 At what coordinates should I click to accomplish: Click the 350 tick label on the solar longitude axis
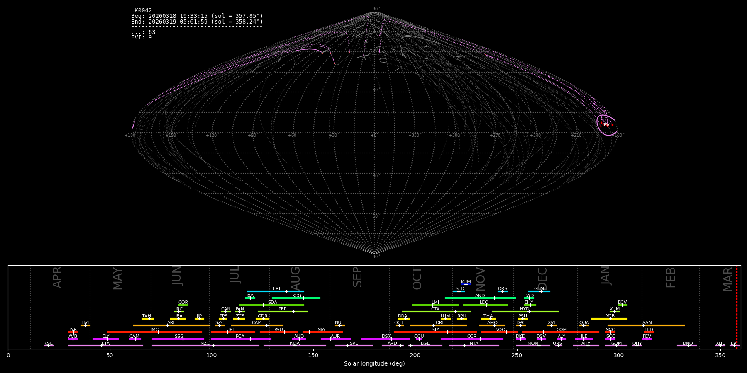(x=720, y=355)
